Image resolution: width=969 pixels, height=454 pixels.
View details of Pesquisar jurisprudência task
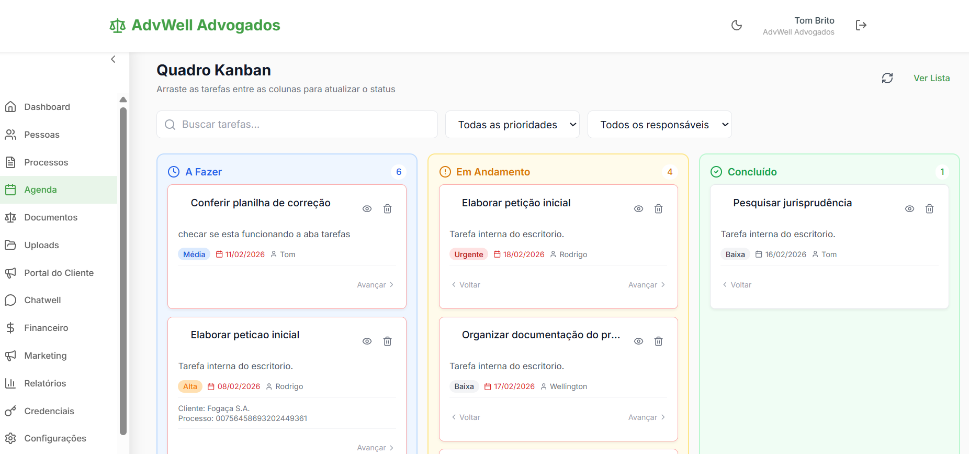pyautogui.click(x=910, y=209)
